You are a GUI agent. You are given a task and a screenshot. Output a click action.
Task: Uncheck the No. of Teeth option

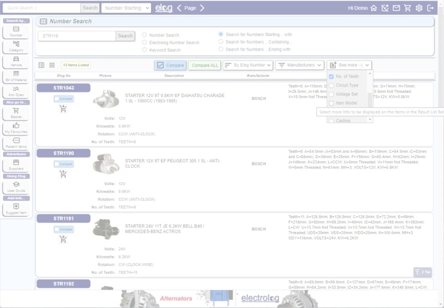pyautogui.click(x=331, y=77)
